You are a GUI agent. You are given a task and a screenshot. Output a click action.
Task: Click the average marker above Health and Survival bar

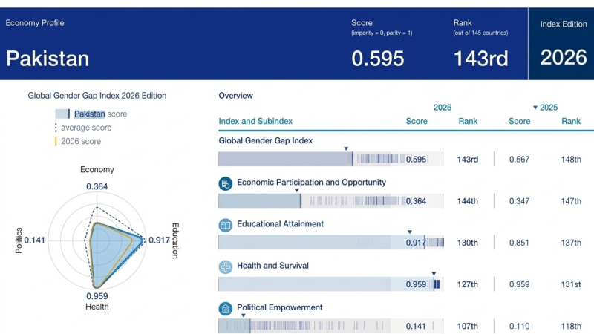click(x=434, y=273)
